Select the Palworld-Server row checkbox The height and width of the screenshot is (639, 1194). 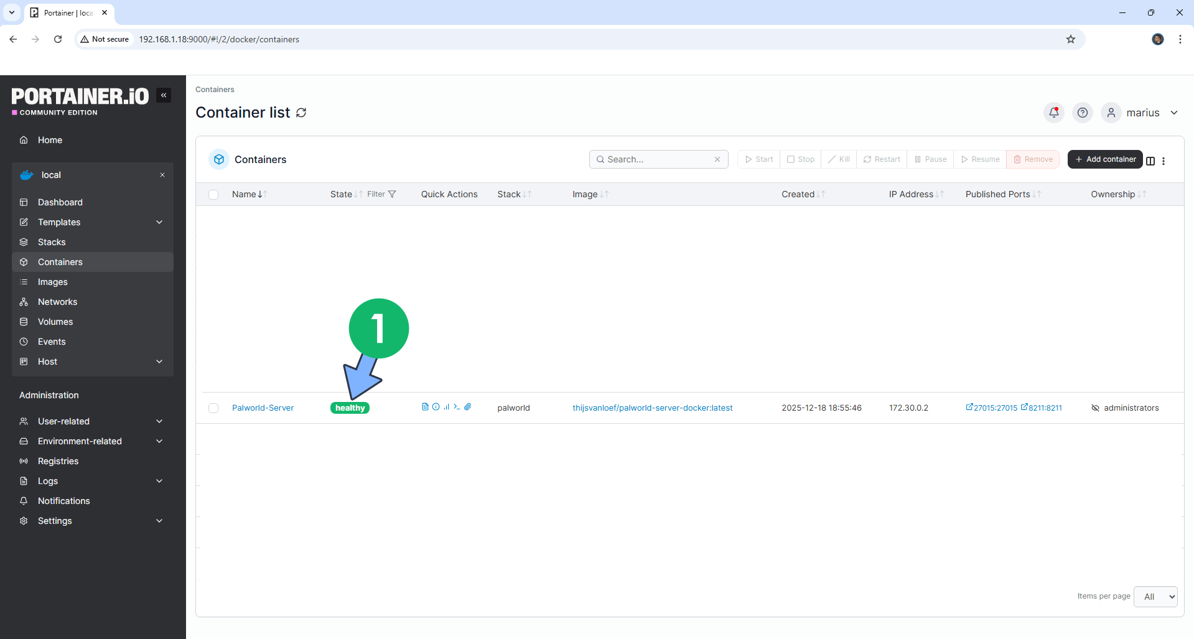[213, 408]
